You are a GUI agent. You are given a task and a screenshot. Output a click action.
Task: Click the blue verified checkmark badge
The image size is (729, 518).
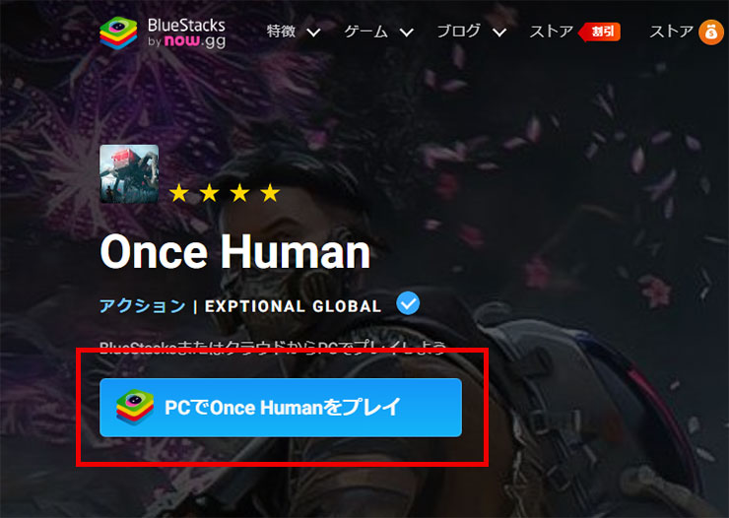pos(408,303)
